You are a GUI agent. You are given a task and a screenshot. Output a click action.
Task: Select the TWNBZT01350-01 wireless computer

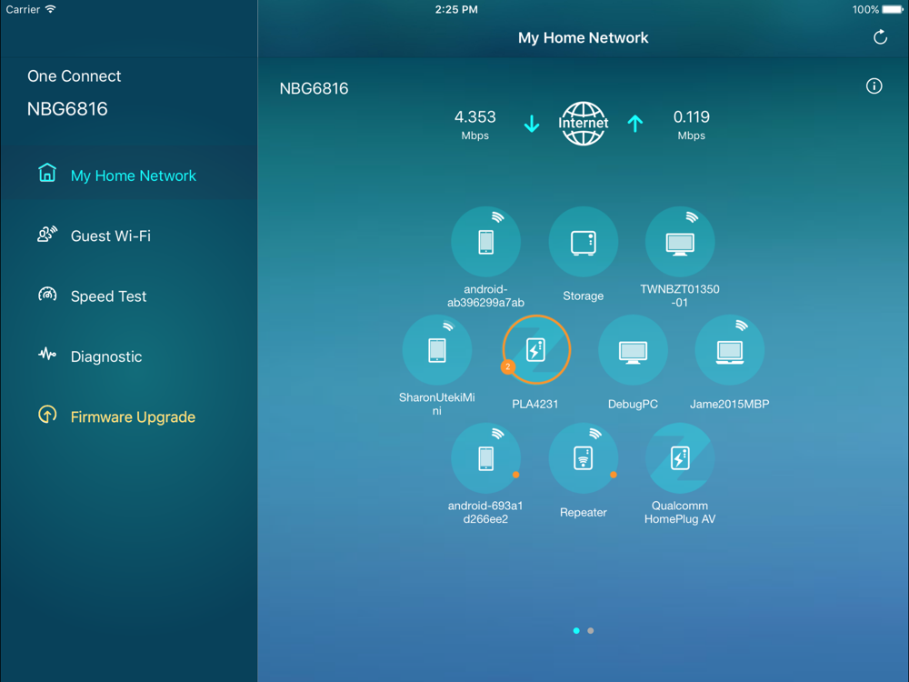679,243
